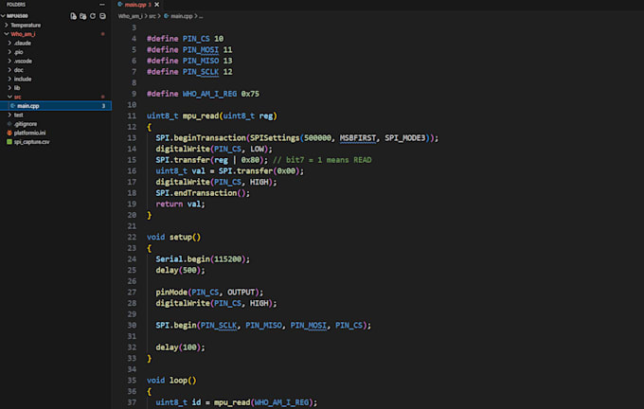Click line number 22 in the gutter
644x409 pixels.
(x=132, y=238)
